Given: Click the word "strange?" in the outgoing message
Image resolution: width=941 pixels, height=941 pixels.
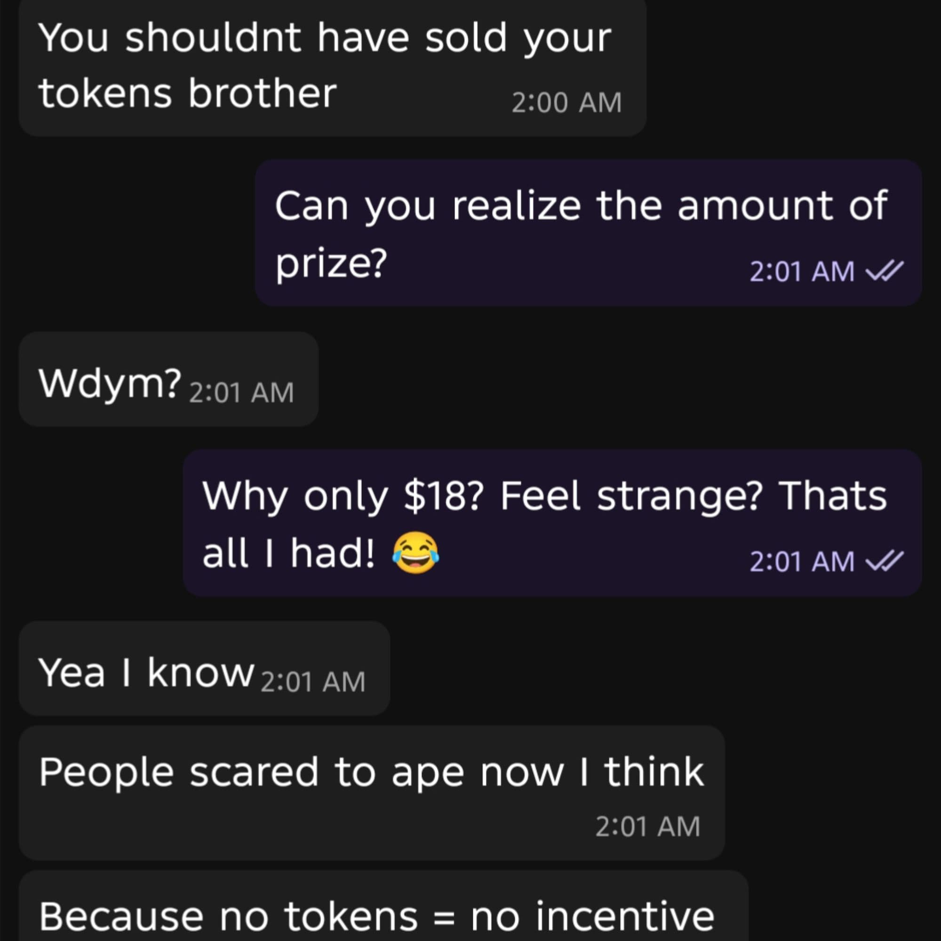Looking at the screenshot, I should pyautogui.click(x=679, y=497).
